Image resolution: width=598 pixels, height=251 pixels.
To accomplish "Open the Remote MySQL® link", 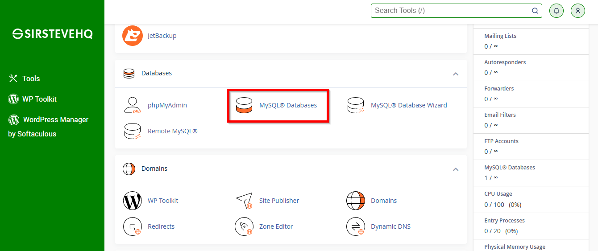I will 172,131.
